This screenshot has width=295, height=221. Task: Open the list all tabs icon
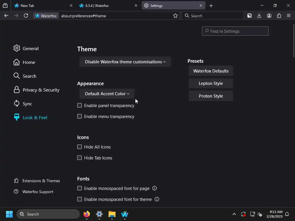click(5, 6)
